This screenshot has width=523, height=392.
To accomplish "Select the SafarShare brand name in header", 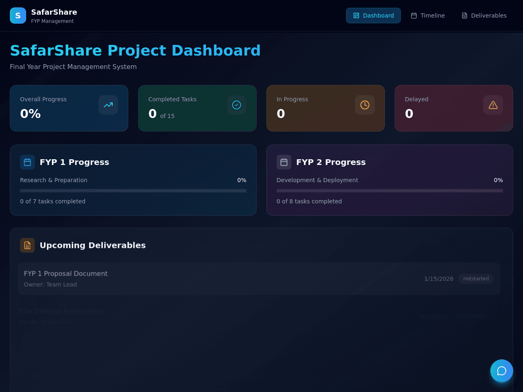I will 54,12.
